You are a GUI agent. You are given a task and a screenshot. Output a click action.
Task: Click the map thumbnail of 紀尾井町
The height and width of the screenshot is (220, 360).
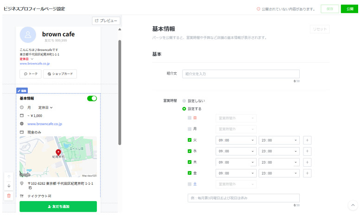pyautogui.click(x=58, y=157)
